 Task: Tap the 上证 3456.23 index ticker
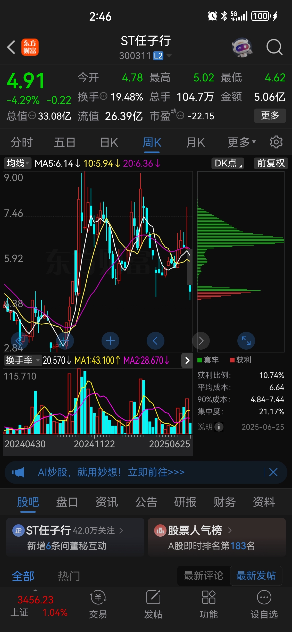click(x=39, y=606)
